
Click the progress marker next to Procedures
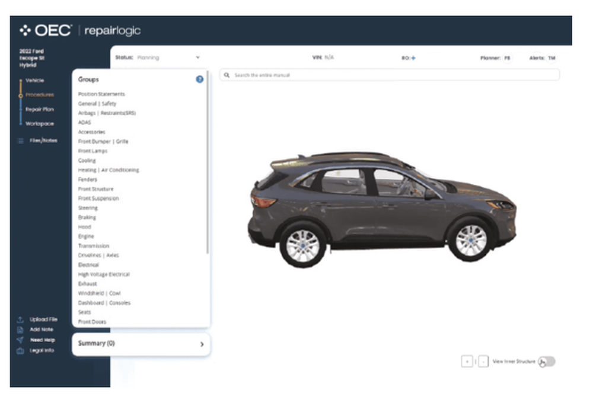click(x=20, y=94)
